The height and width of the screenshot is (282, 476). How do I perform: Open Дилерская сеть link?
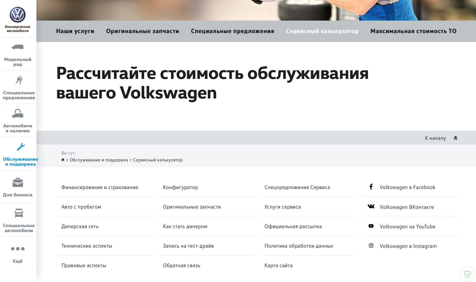tap(80, 226)
